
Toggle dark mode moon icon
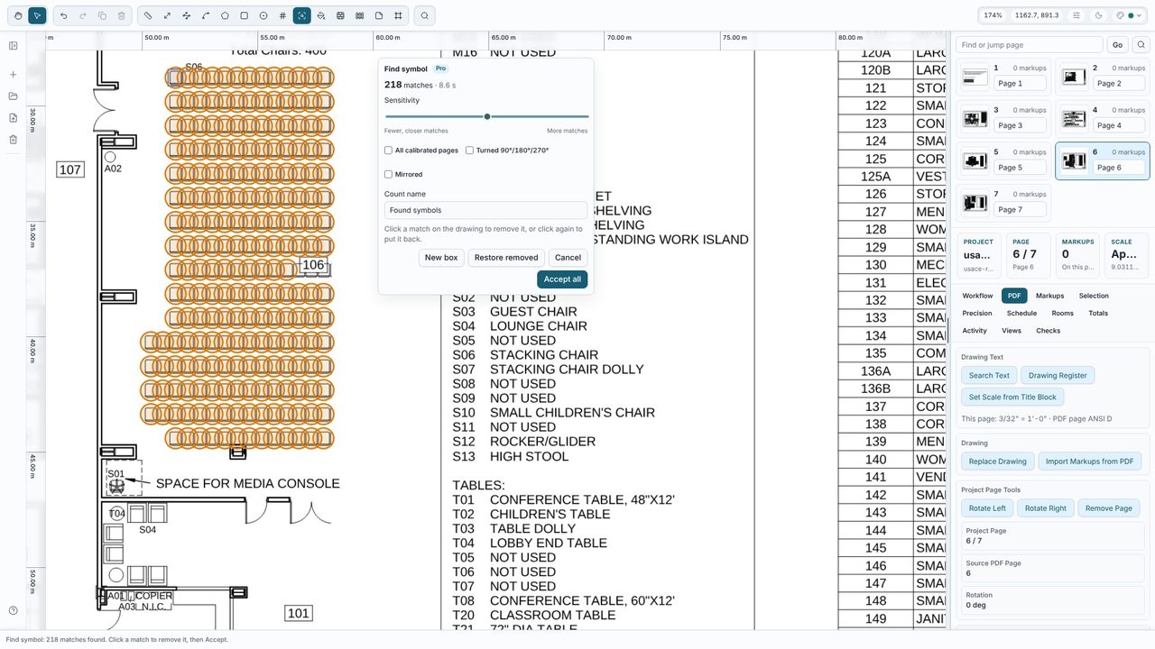[x=1098, y=15]
